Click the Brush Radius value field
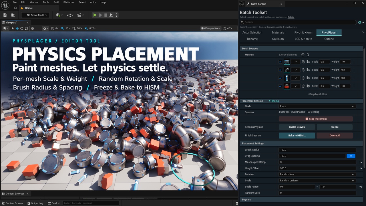366x206 pixels. tap(317, 150)
